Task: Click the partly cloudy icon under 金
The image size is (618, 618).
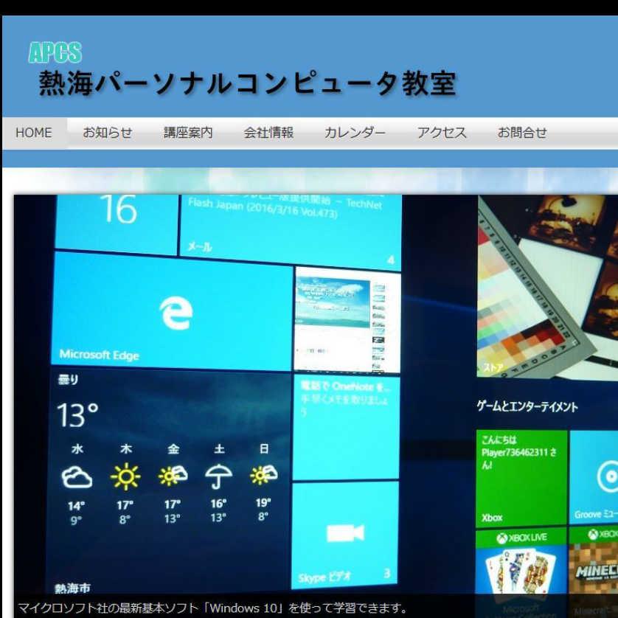Action: [x=173, y=476]
